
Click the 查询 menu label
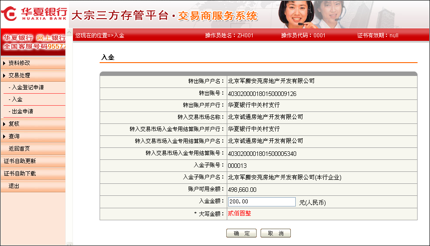click(x=14, y=136)
